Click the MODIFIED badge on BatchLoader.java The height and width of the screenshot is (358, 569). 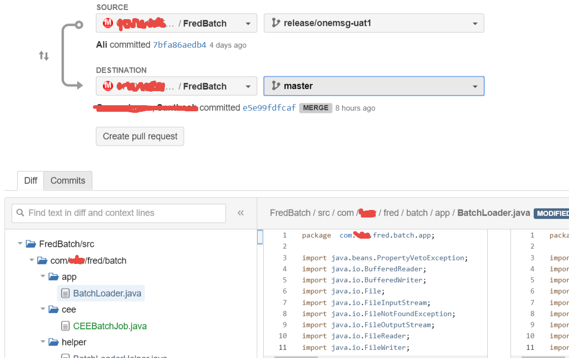click(551, 213)
